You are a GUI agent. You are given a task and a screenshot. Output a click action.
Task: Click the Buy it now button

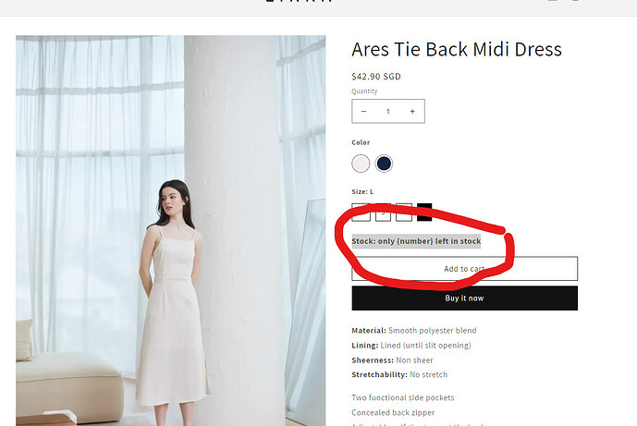pyautogui.click(x=465, y=298)
